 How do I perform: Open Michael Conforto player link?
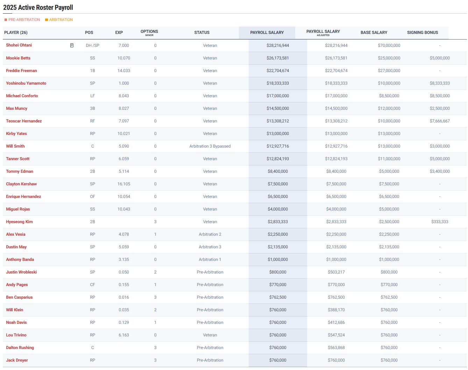click(x=22, y=96)
